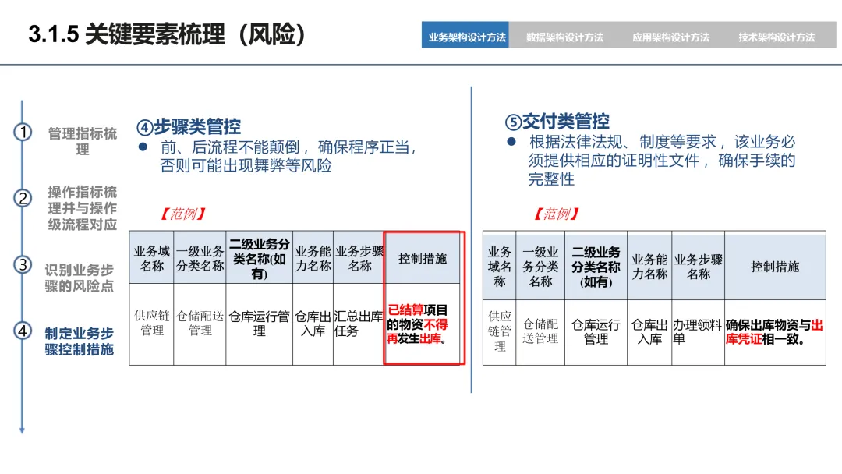Select the 制定业务步骤控制措施 step label
This screenshot has height=474, width=842.
coord(79,341)
